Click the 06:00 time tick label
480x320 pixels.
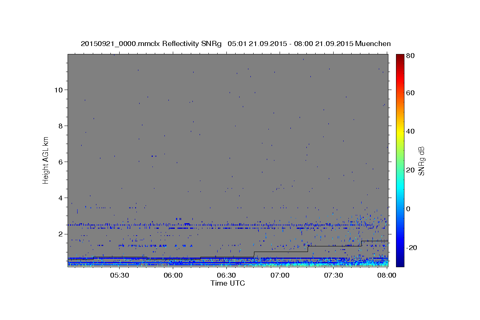pos(173,276)
